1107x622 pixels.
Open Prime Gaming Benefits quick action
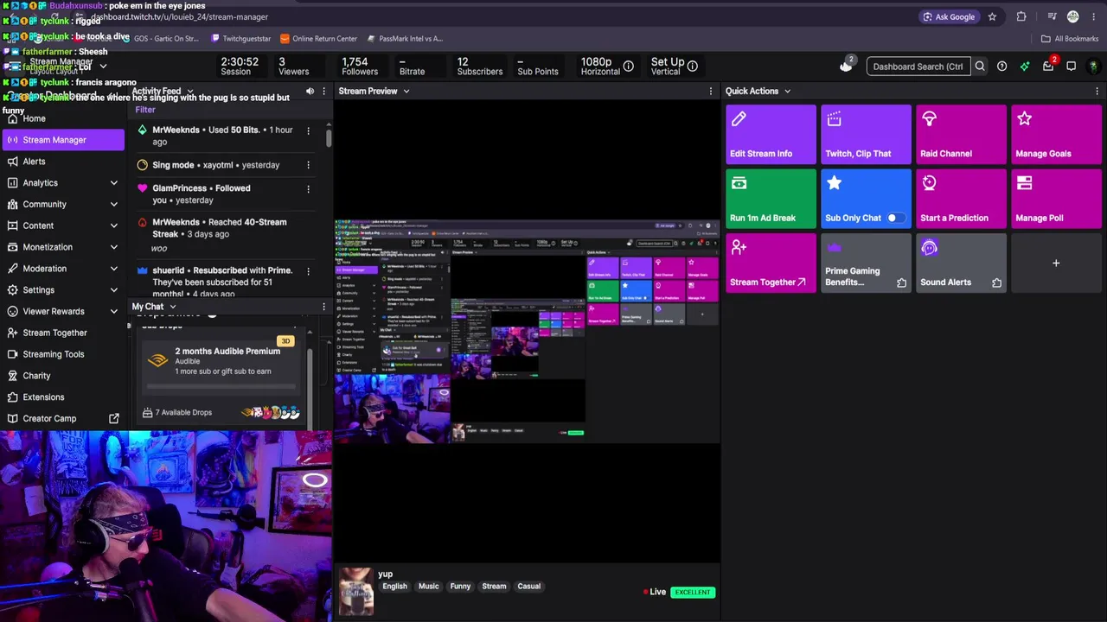point(866,263)
